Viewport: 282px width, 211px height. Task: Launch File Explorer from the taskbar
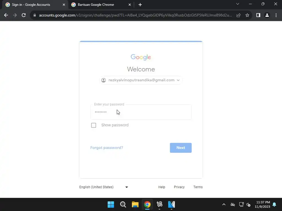click(135, 204)
